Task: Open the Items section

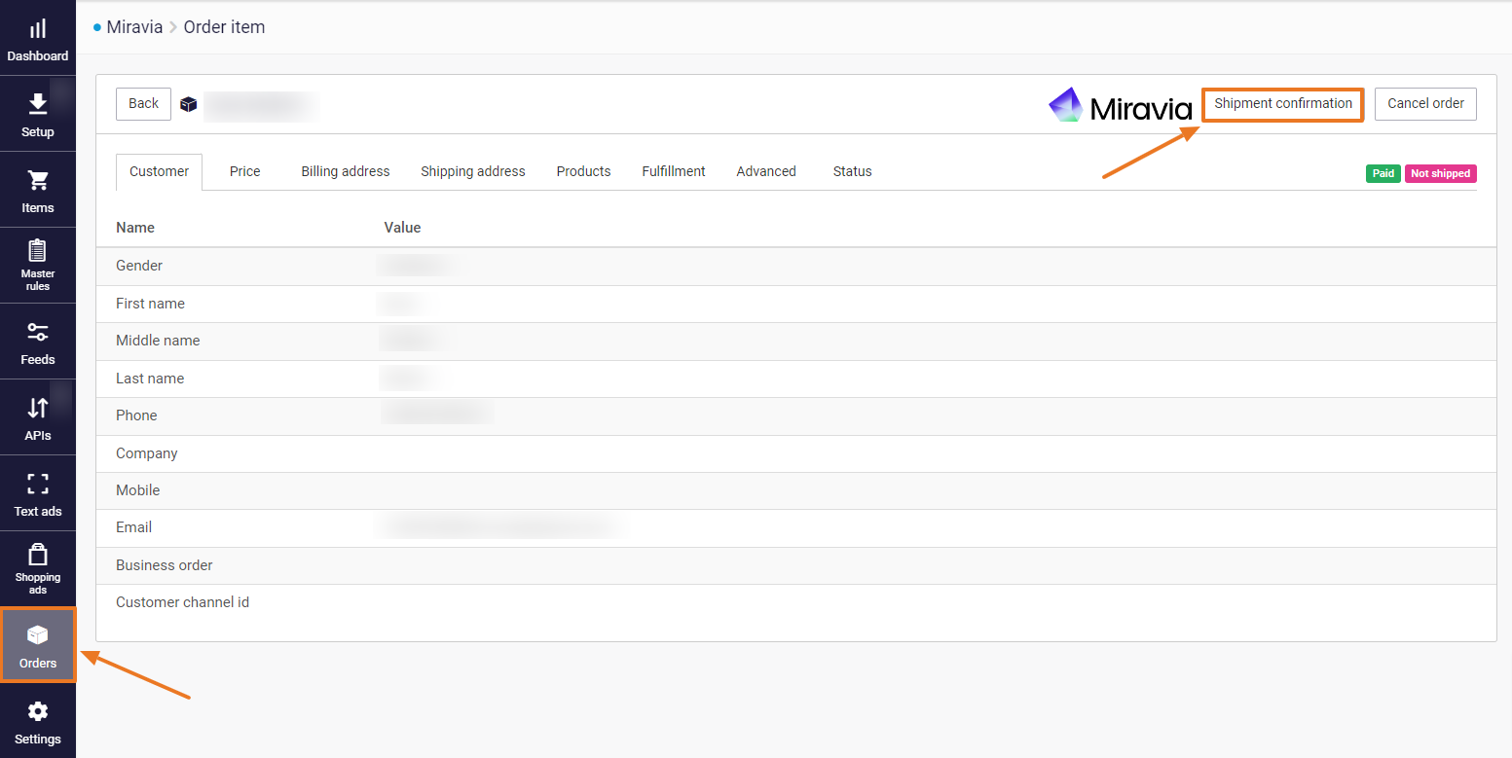Action: (37, 190)
